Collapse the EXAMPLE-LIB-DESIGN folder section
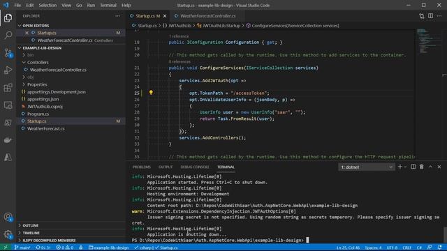The width and height of the screenshot is (447, 251). (x=42, y=48)
